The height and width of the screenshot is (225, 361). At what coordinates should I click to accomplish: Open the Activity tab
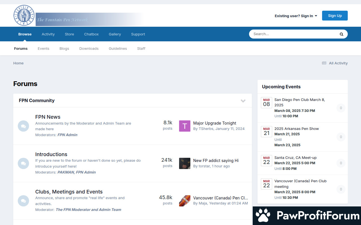pos(48,34)
